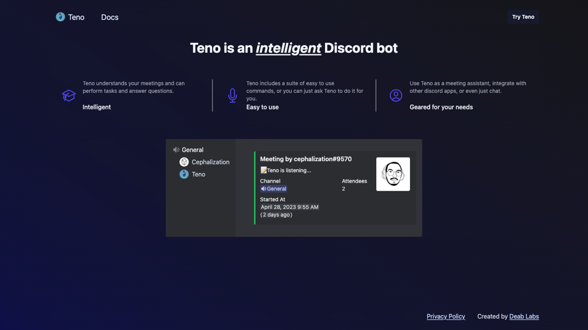588x330 pixels.
Task: Click the microphone Easy to use icon
Action: coord(232,96)
